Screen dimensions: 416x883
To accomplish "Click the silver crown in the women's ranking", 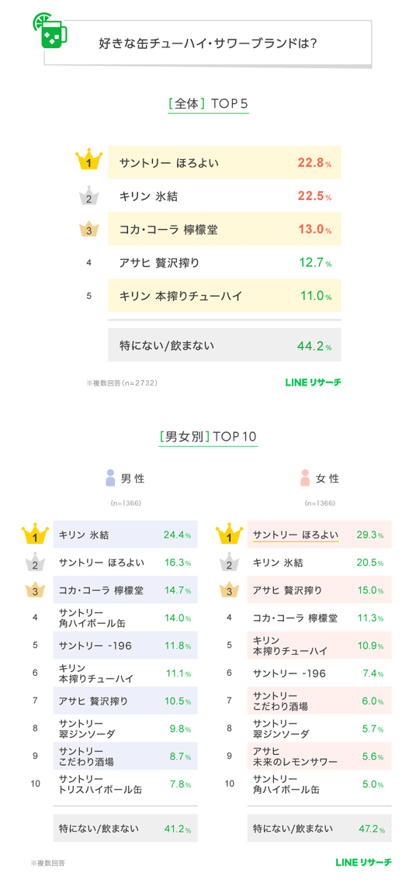I will pyautogui.click(x=229, y=563).
